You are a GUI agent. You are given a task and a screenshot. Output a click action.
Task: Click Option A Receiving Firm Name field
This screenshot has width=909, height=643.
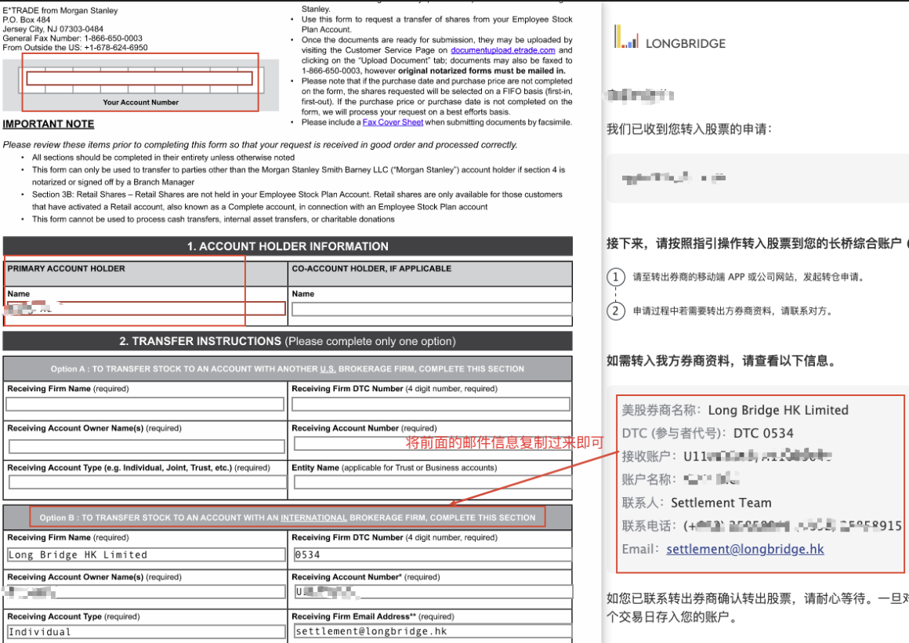coord(145,404)
